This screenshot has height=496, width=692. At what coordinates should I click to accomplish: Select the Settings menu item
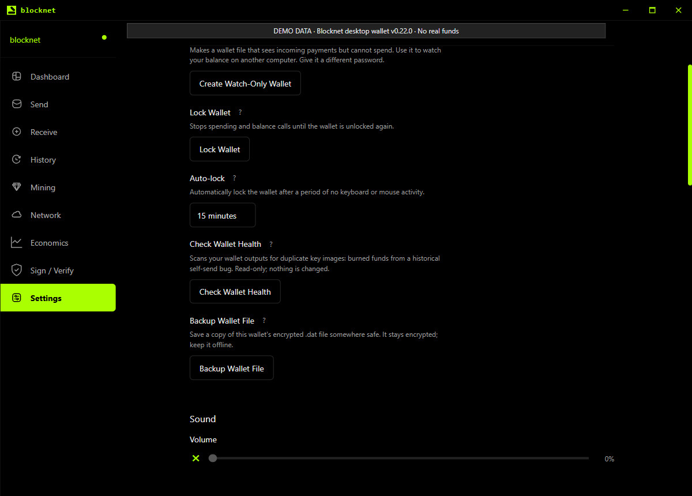[58, 298]
